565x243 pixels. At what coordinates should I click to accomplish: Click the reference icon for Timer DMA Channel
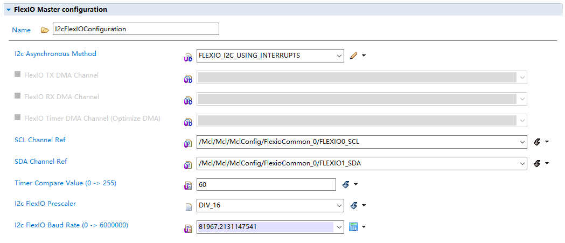coord(188,122)
